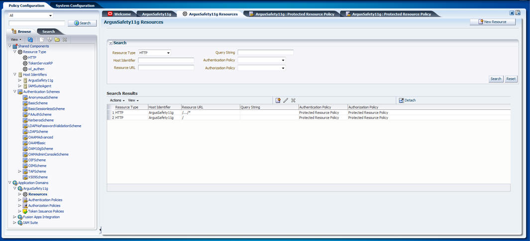Click the globe icon beside Application Domains
The image size is (530, 241).
14,183
